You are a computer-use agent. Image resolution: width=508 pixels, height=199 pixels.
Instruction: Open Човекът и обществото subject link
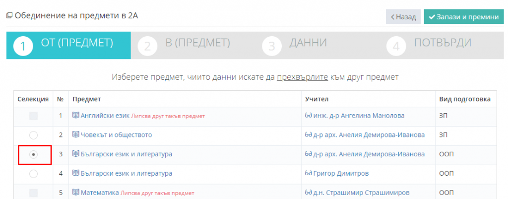pyautogui.click(x=116, y=135)
